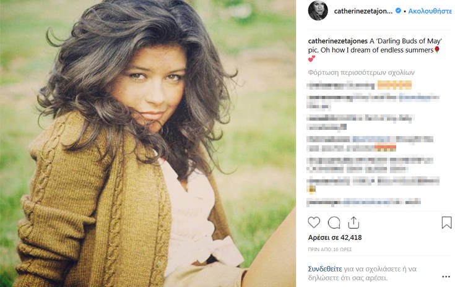Screen dimensions: 455x287
Task: Open comment bubble icon
Action: (334, 223)
